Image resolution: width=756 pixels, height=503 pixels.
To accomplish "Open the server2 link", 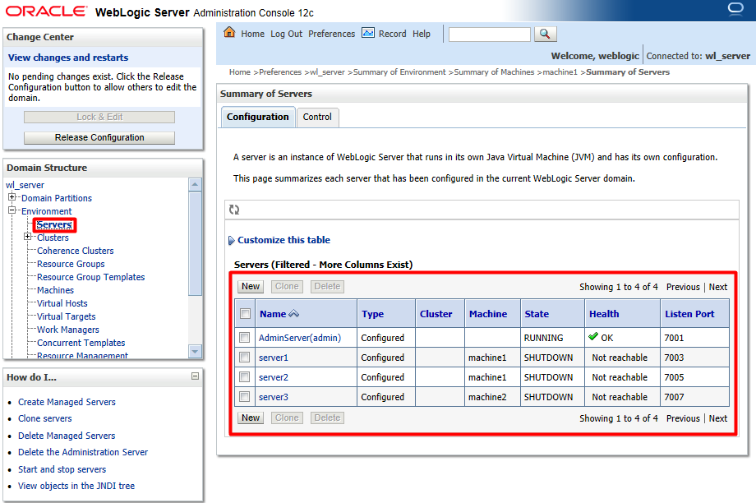I will pos(274,377).
